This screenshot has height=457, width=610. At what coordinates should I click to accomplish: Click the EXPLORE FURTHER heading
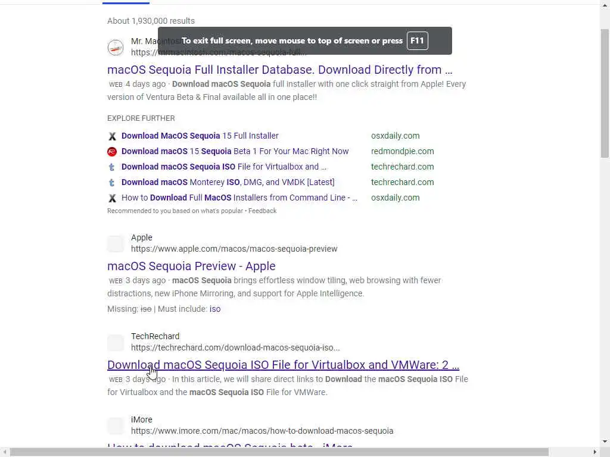[x=141, y=118]
